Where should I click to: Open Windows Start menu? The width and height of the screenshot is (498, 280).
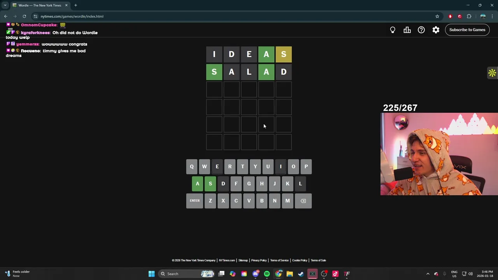tap(151, 274)
